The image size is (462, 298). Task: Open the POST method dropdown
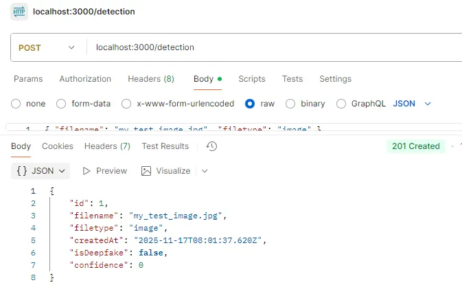tap(47, 47)
